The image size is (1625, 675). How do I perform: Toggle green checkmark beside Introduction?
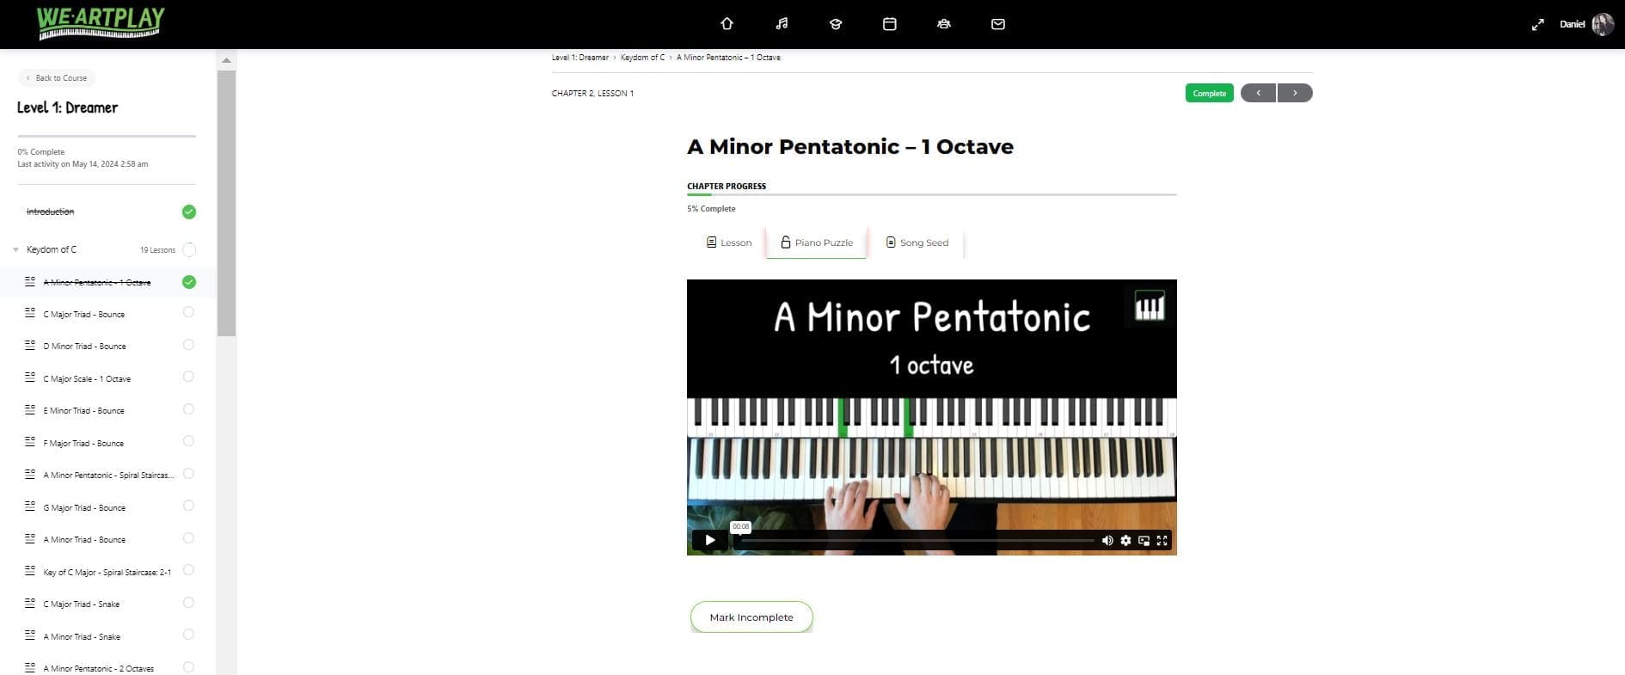[x=189, y=212]
